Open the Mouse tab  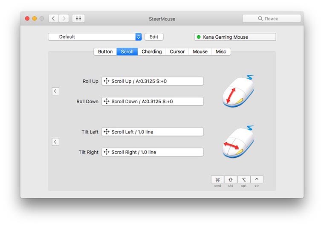pyautogui.click(x=200, y=51)
